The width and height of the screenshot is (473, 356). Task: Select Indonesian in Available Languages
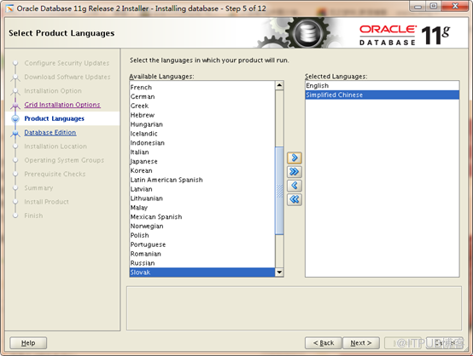point(202,143)
